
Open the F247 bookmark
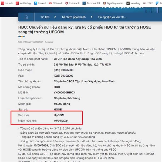(148, 3)
